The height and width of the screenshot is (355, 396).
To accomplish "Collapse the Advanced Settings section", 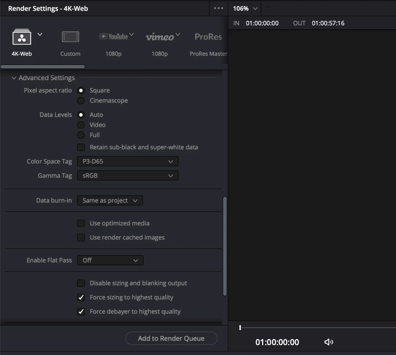I will [x=14, y=78].
